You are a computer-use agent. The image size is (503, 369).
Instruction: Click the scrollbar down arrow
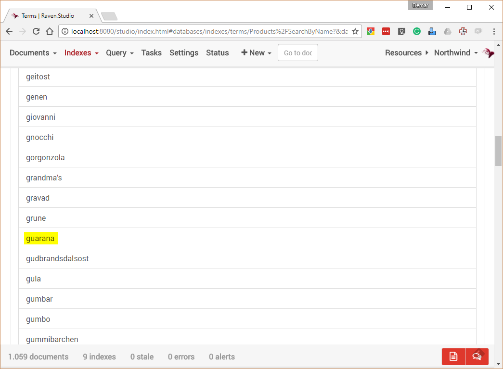pyautogui.click(x=498, y=364)
